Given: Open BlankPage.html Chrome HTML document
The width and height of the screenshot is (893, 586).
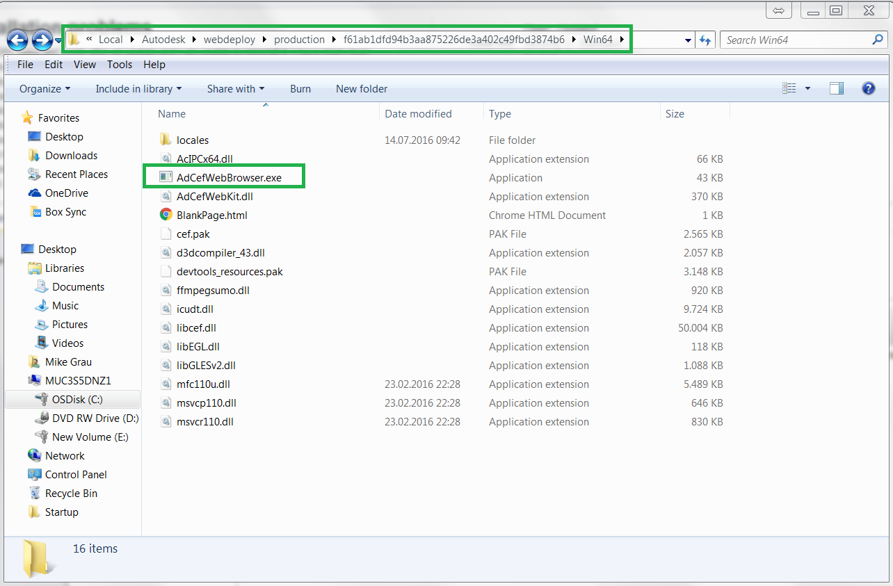Looking at the screenshot, I should pyautogui.click(x=211, y=215).
